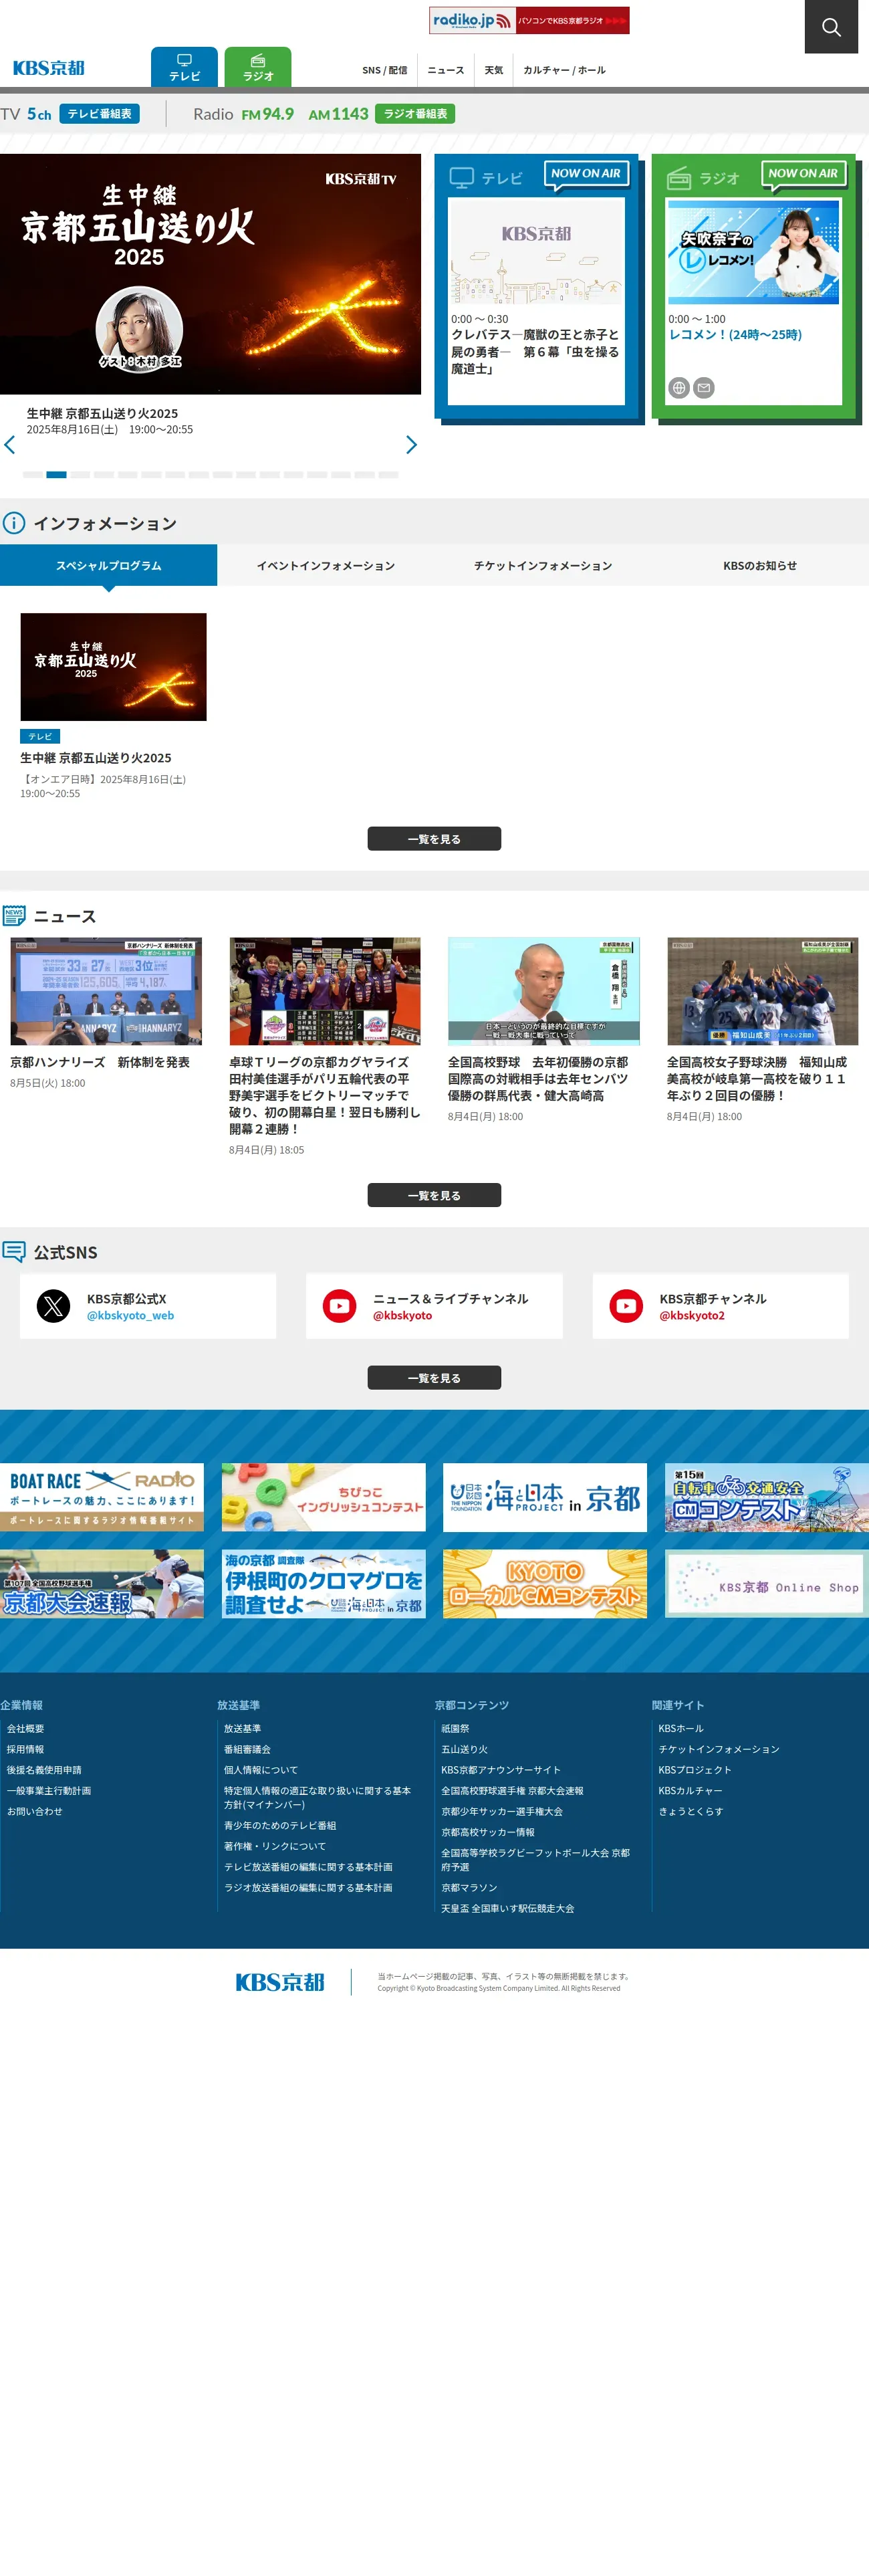Open 番組審議会 footer link
The height and width of the screenshot is (2576, 869).
point(247,1749)
